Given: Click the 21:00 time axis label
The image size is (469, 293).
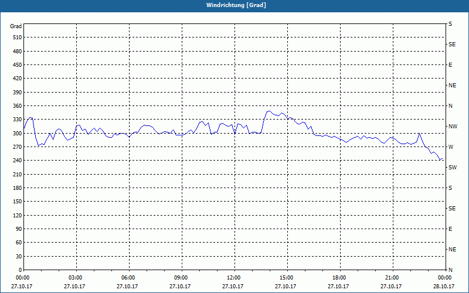Looking at the screenshot, I should click(392, 278).
